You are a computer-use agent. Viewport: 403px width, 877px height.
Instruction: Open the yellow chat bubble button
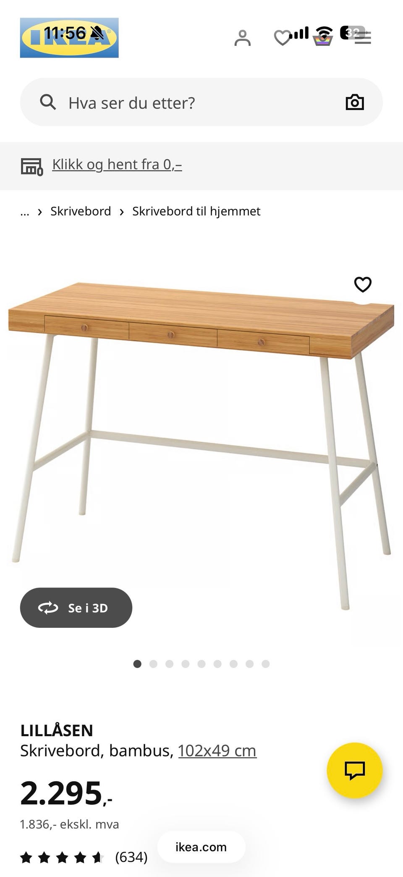click(355, 770)
